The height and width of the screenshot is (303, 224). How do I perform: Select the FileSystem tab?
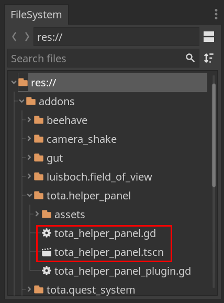pyautogui.click(x=36, y=15)
